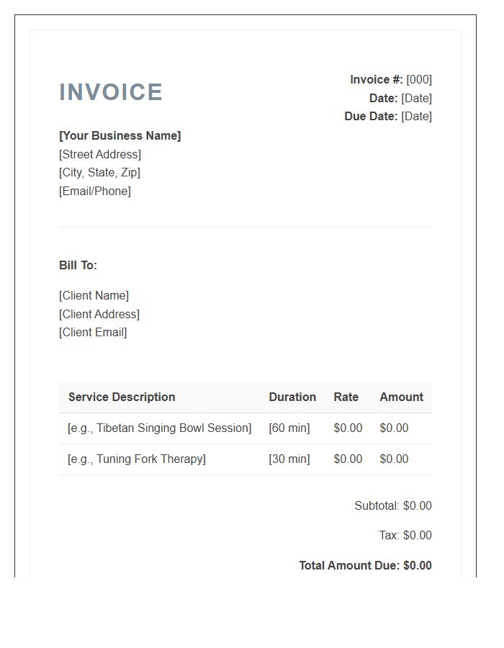
Task: Click the [Email/Phone] placeholder
Action: [95, 191]
